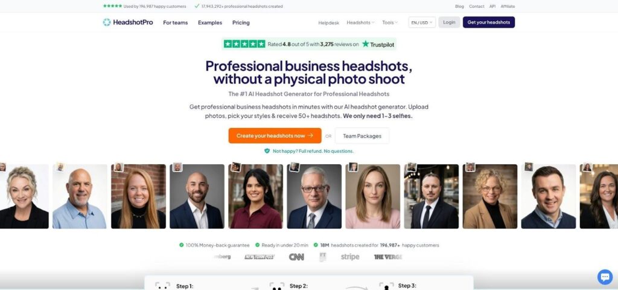This screenshot has width=618, height=290.
Task: Open the Examples nav item
Action: click(210, 22)
